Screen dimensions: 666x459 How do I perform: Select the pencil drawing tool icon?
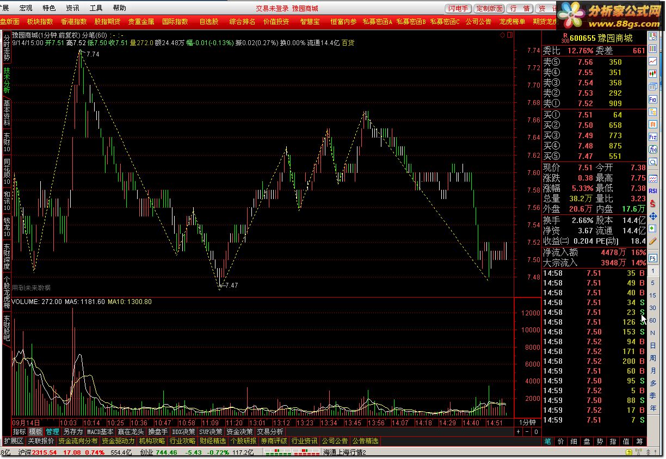(x=653, y=240)
